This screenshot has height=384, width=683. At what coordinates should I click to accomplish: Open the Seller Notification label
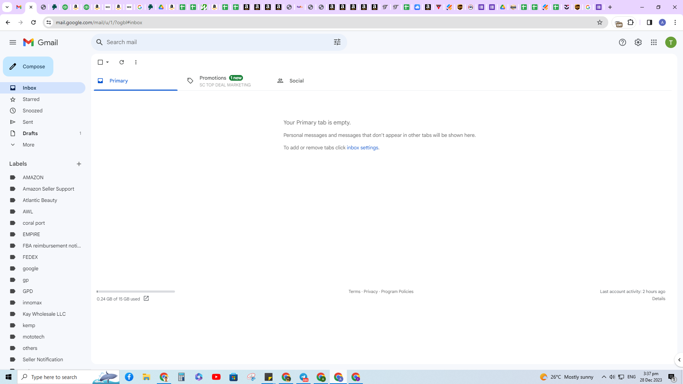(x=43, y=359)
